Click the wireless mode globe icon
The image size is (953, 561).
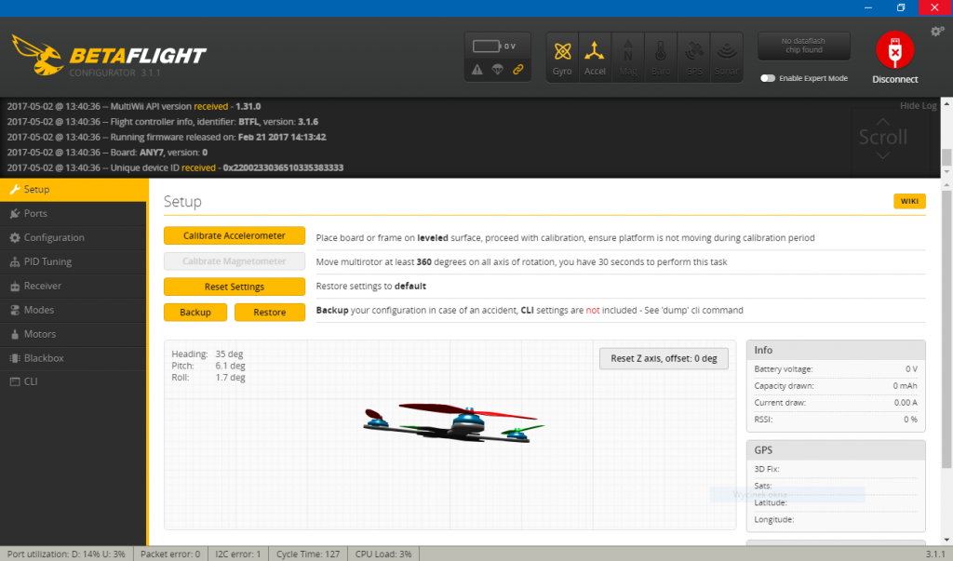click(x=498, y=69)
